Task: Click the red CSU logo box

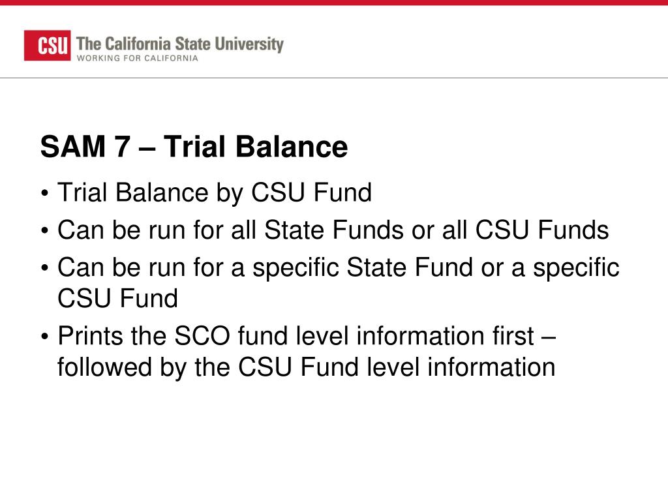Action: tap(47, 45)
